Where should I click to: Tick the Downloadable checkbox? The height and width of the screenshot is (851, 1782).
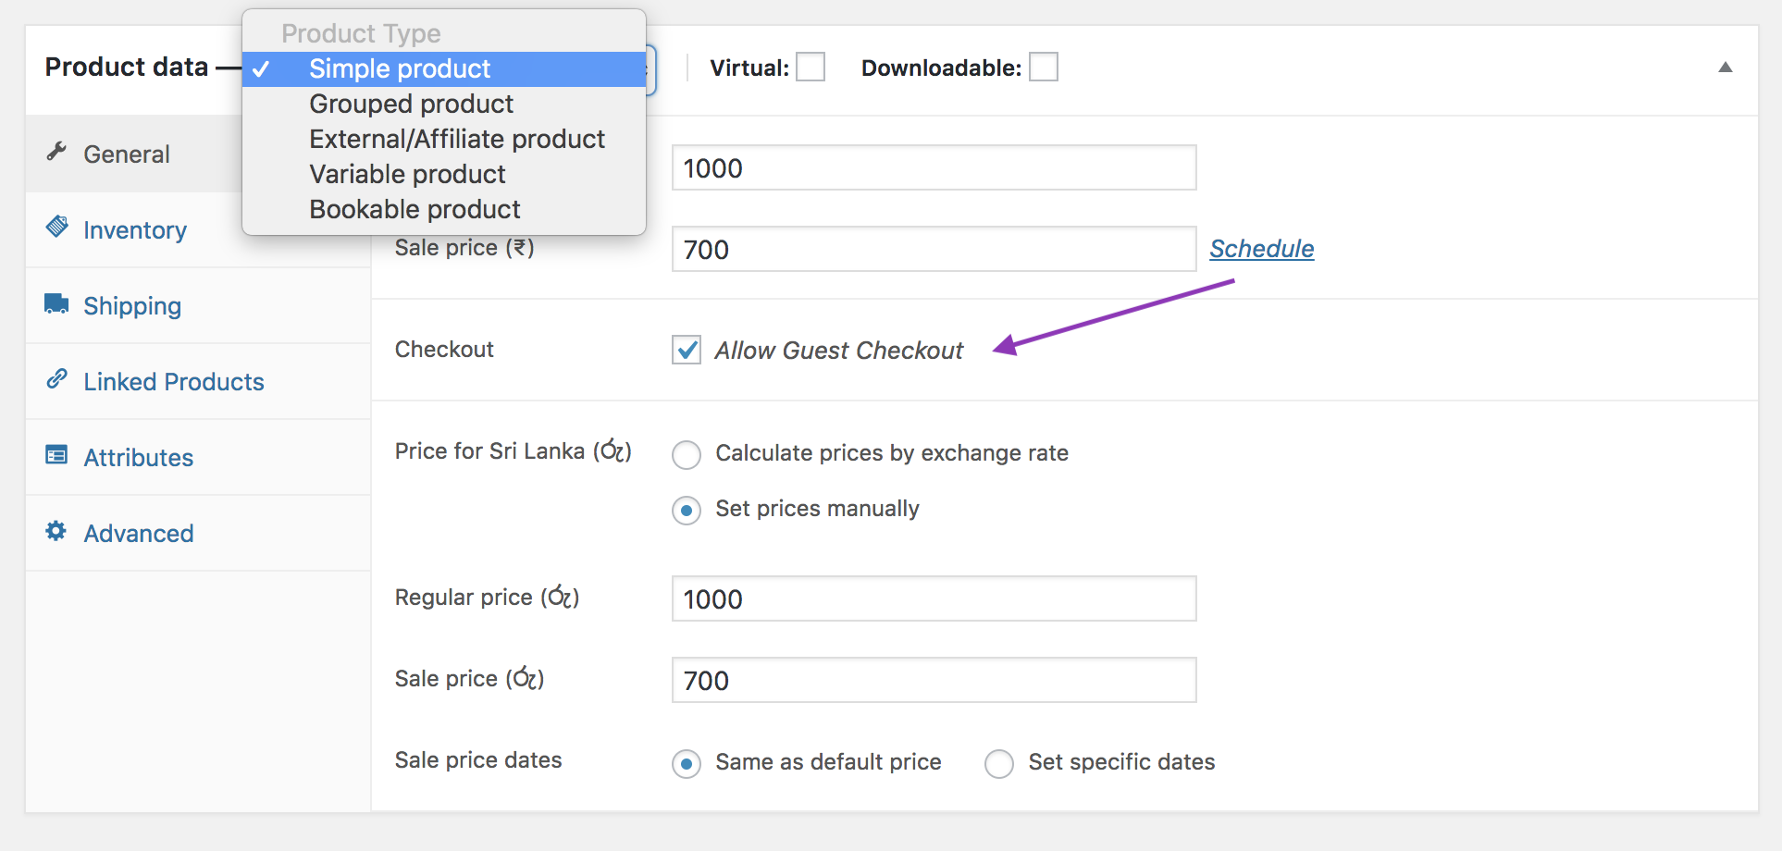click(1044, 68)
